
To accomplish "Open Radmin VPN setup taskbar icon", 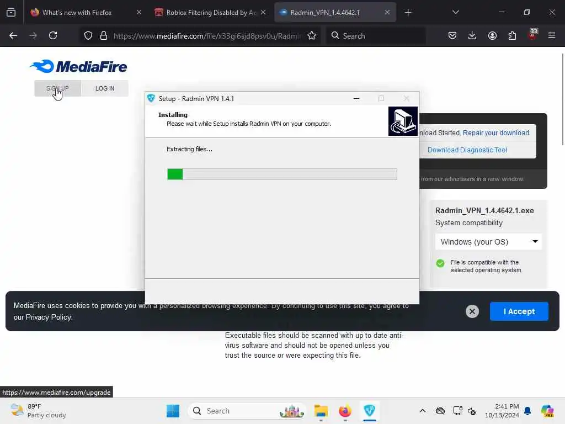I will tap(369, 411).
